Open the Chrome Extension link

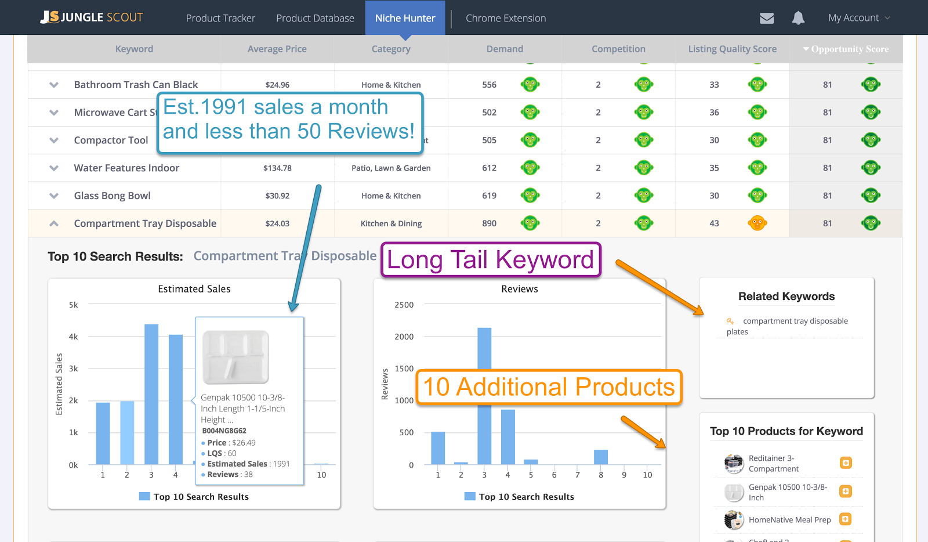click(x=506, y=18)
